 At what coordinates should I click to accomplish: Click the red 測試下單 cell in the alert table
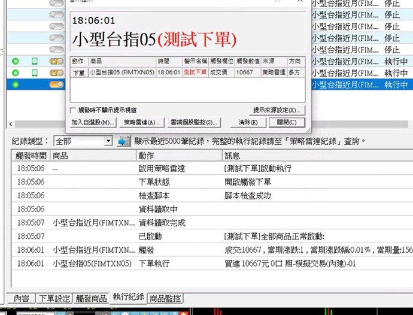point(195,72)
